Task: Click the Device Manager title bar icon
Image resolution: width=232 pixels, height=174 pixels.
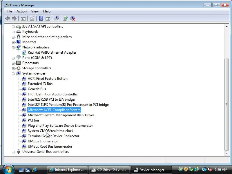Action: tap(7, 5)
